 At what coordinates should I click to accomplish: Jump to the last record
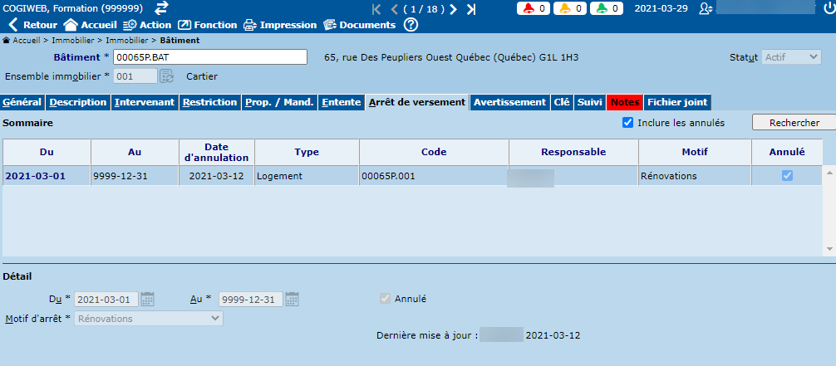471,9
